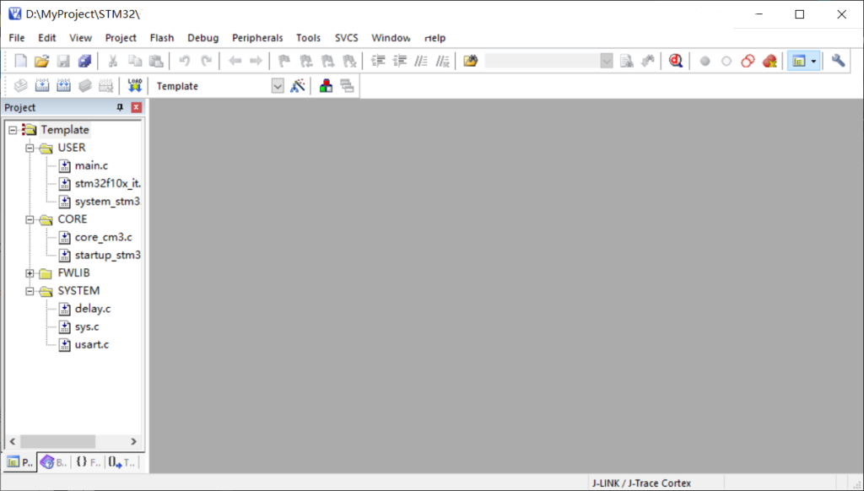Screen dimensions: 864x491
Task: Cut selection with scissors icon
Action: point(113,61)
